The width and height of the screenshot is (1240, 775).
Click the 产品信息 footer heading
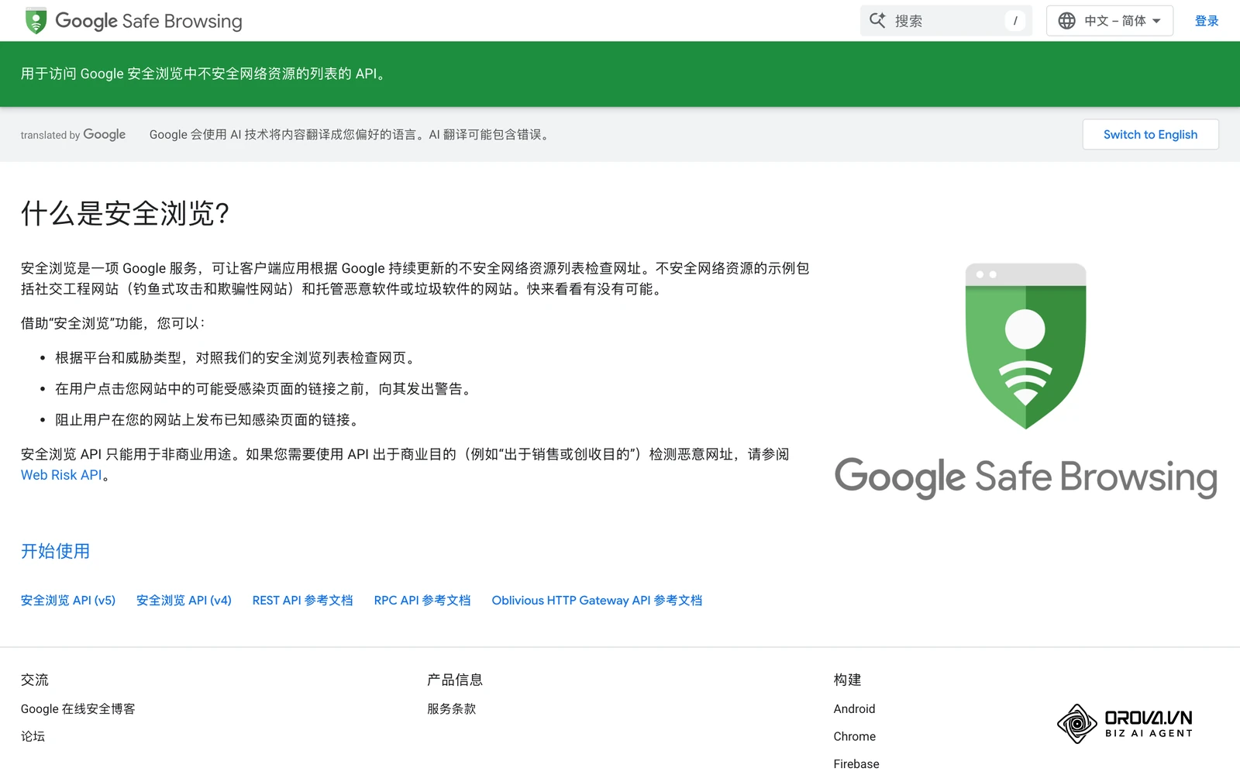[455, 680]
